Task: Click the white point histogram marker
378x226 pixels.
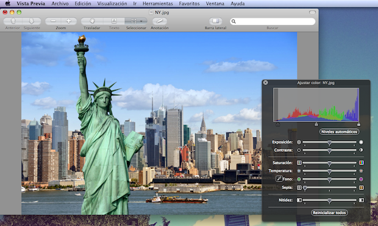Action: (x=358, y=124)
